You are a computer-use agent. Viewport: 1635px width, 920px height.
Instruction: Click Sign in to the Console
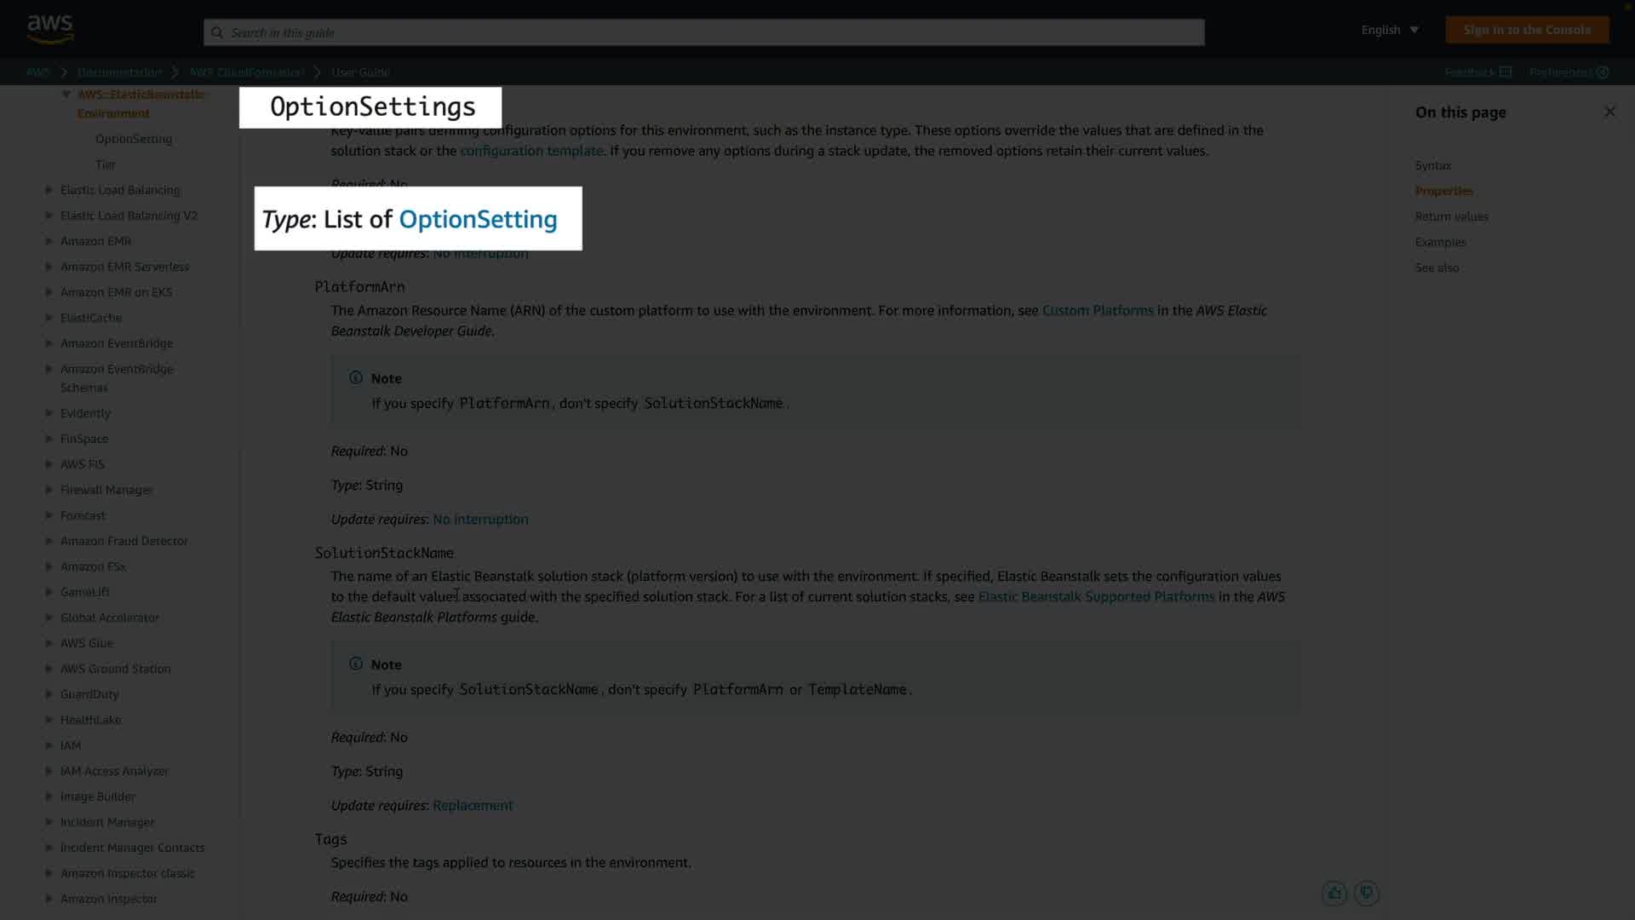[1527, 30]
